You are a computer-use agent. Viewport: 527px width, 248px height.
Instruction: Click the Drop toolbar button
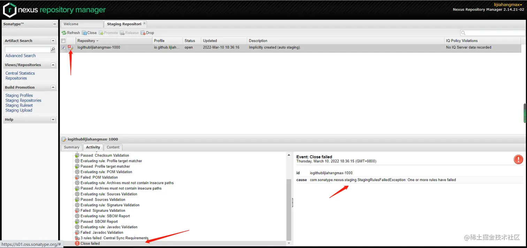147,33
